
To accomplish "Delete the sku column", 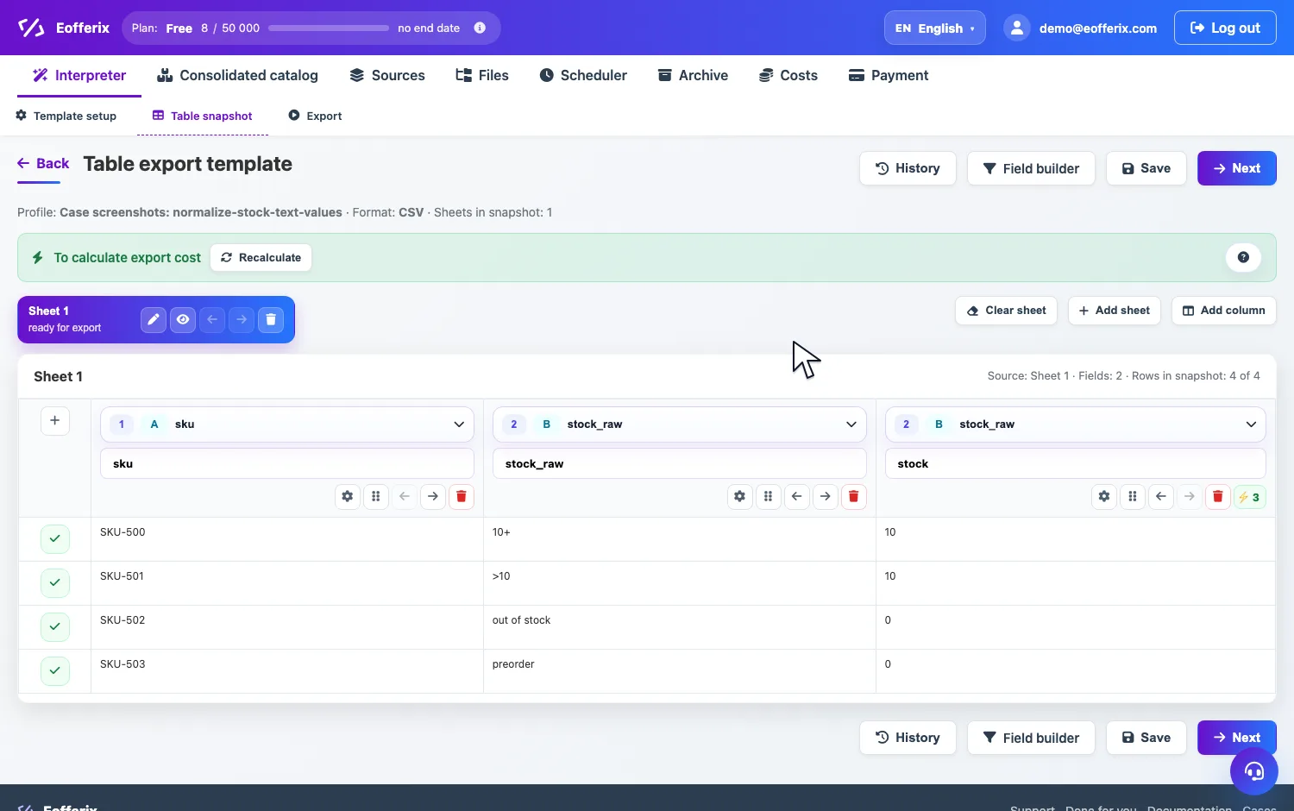I will coord(462,496).
